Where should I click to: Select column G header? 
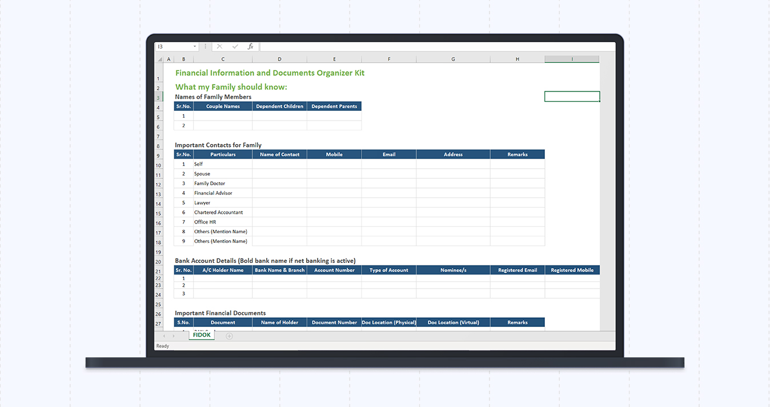click(x=453, y=59)
